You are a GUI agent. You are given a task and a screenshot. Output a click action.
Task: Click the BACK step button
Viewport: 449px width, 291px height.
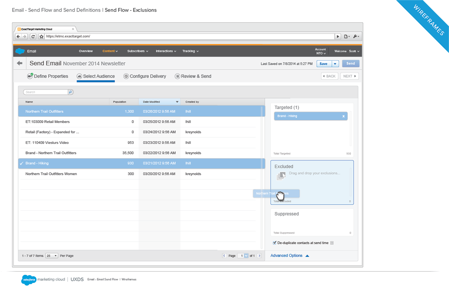329,76
